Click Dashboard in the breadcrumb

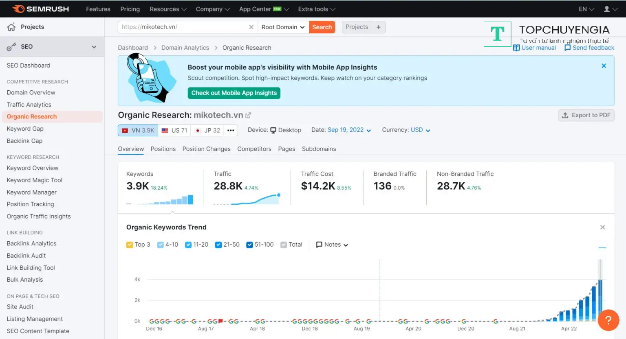[x=133, y=48]
